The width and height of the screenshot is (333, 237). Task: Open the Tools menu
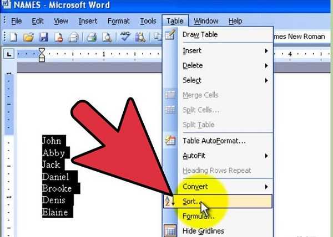[148, 21]
